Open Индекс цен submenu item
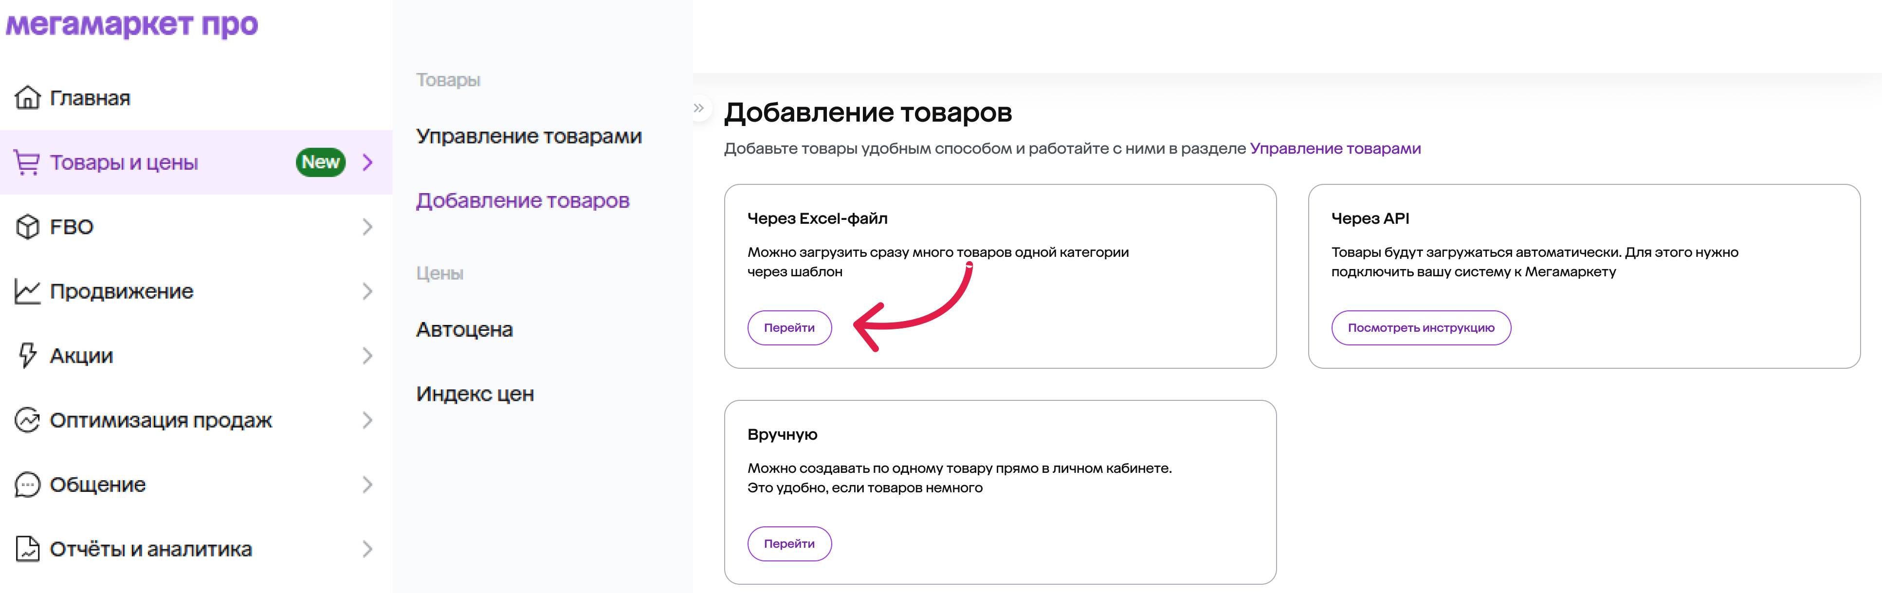The image size is (1882, 593). 475,394
